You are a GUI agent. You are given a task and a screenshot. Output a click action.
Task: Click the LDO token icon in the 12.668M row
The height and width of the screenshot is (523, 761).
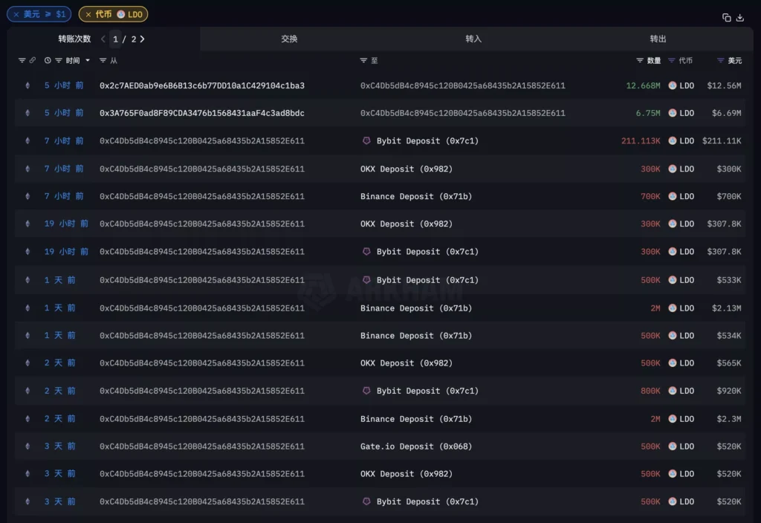tap(672, 85)
